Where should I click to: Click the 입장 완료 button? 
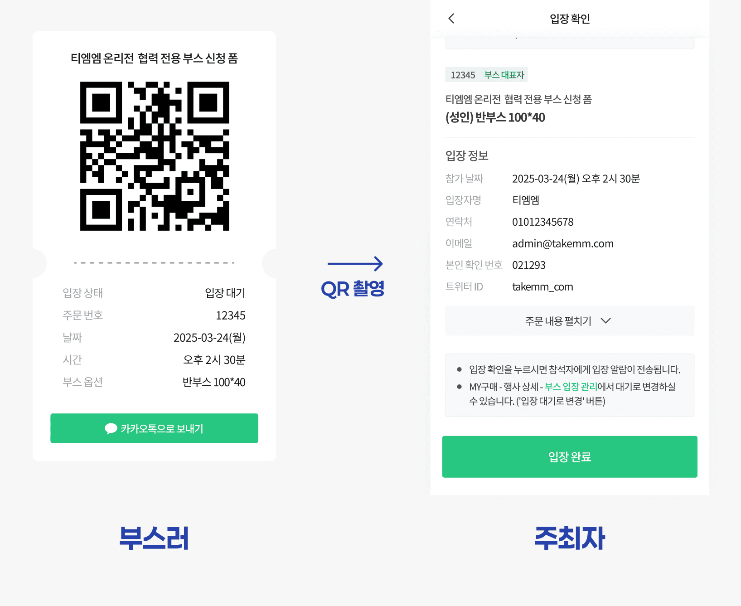pos(570,457)
